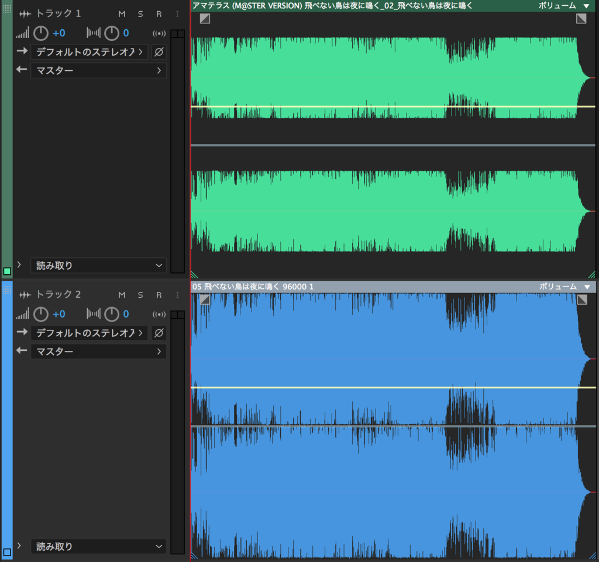
Task: Click Track 1 green color swatch
Action: point(7,271)
